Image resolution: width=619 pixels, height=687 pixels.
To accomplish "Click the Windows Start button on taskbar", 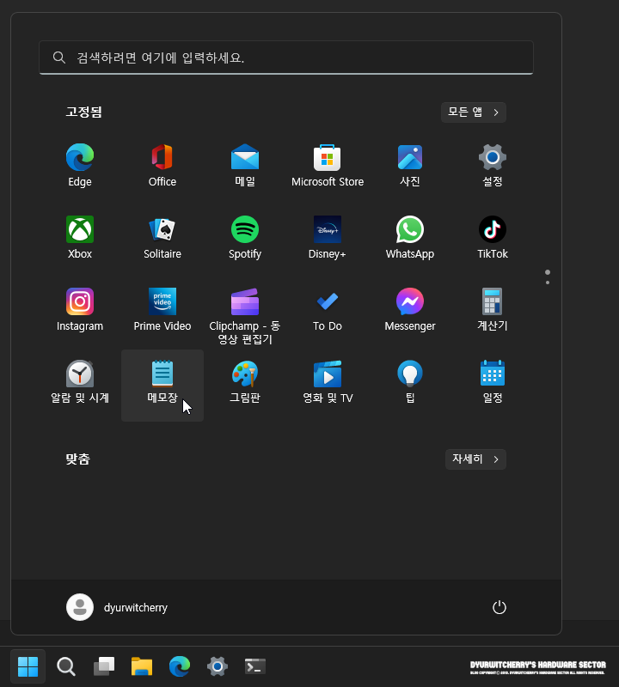I will coord(28,666).
